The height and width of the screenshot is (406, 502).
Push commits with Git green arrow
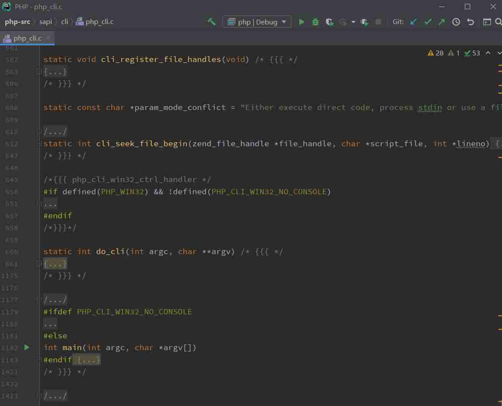442,22
